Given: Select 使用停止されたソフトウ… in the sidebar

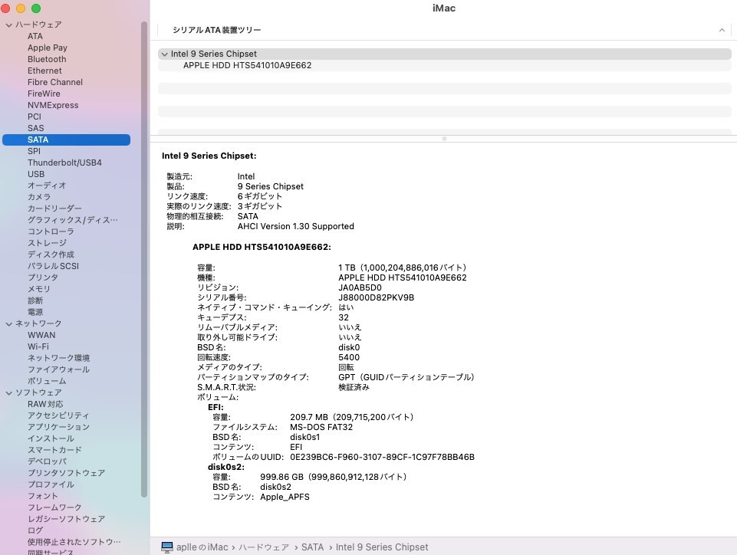Looking at the screenshot, I should tap(74, 542).
